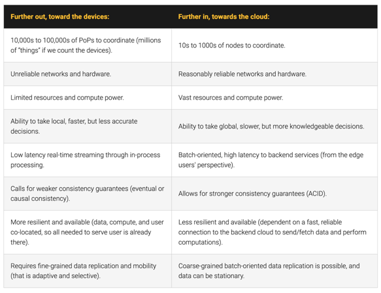Click the 'Further out, toward the devices:' header
Viewport: 381px width, 293px height.
[x=59, y=16]
